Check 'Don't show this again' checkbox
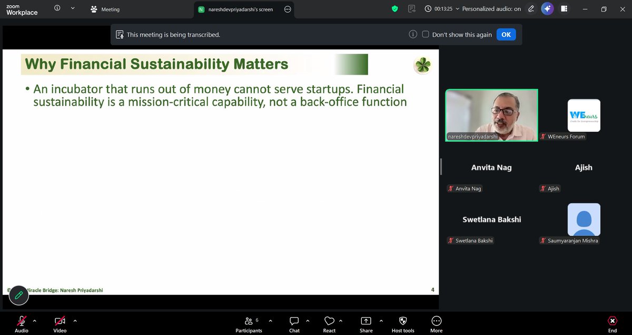 426,34
